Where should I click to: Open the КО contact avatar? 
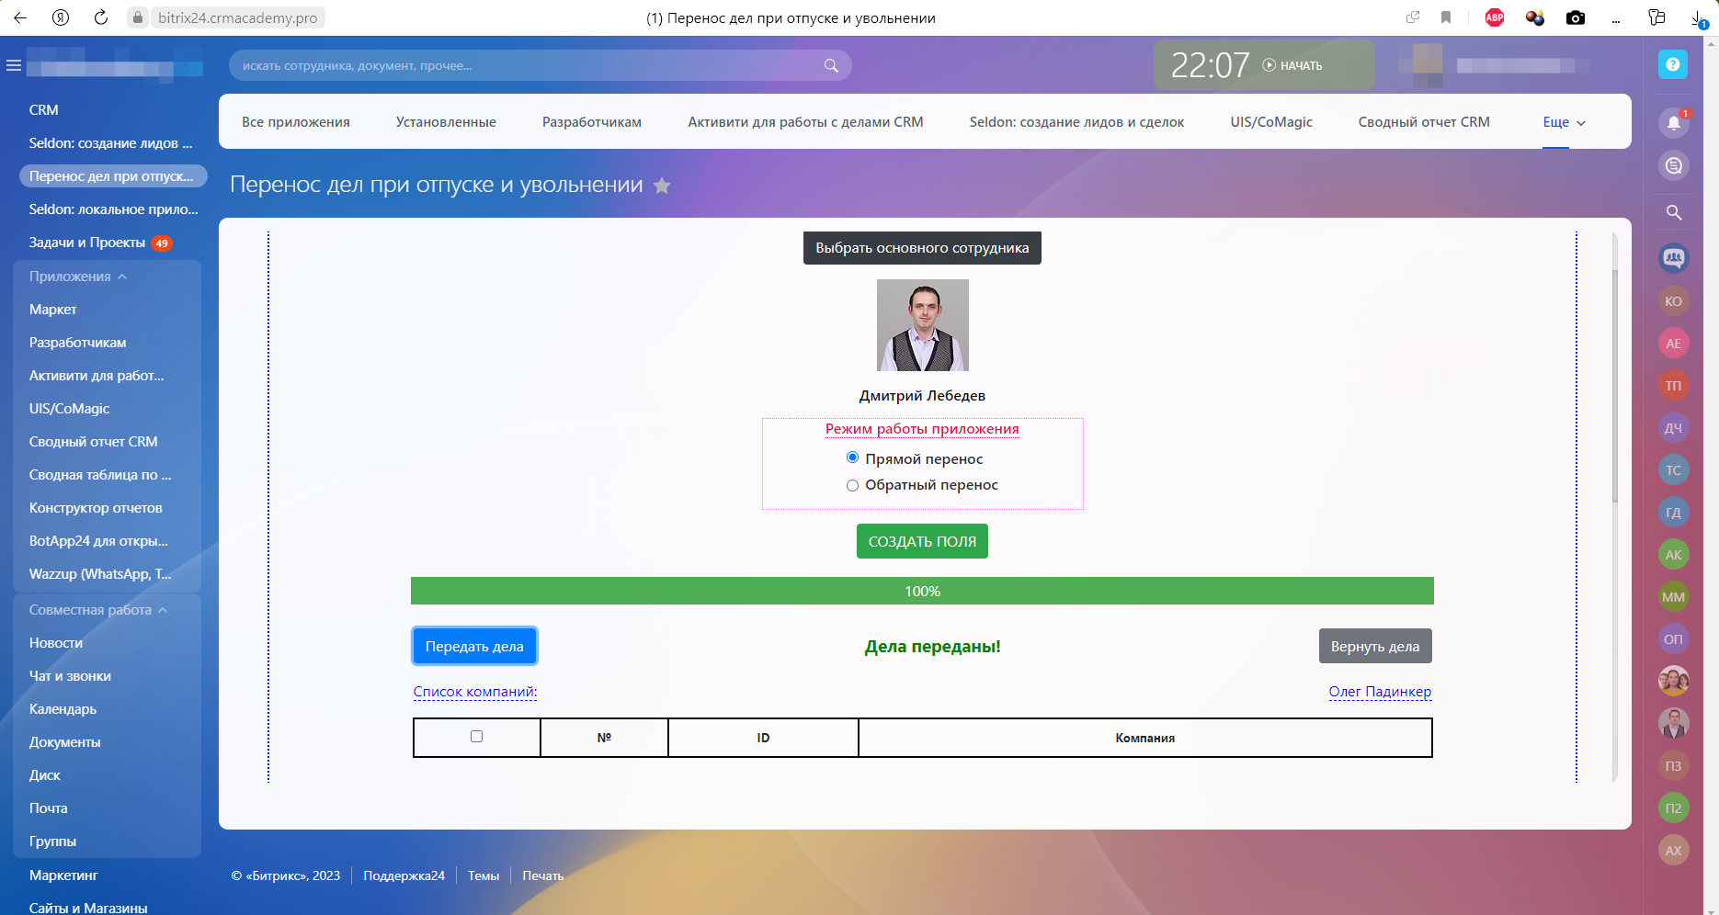1674,301
